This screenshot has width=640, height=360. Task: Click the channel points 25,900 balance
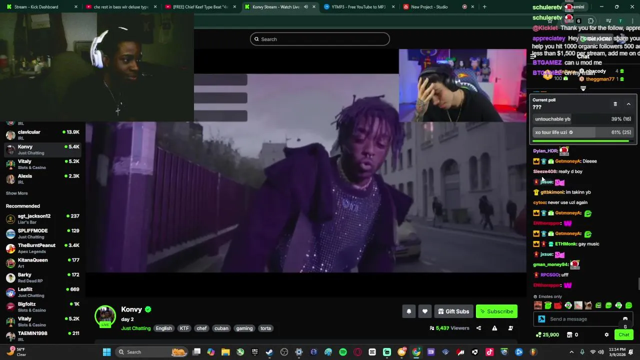click(547, 334)
